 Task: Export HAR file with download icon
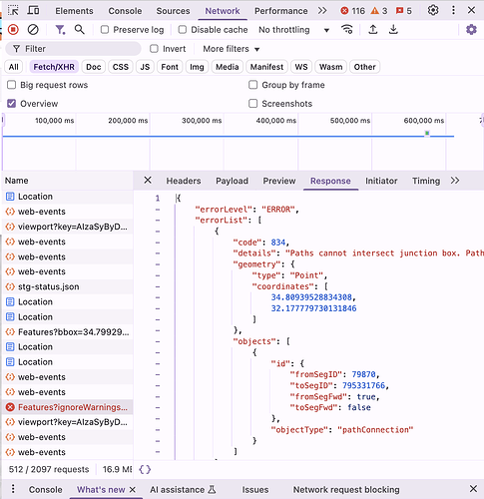[393, 30]
